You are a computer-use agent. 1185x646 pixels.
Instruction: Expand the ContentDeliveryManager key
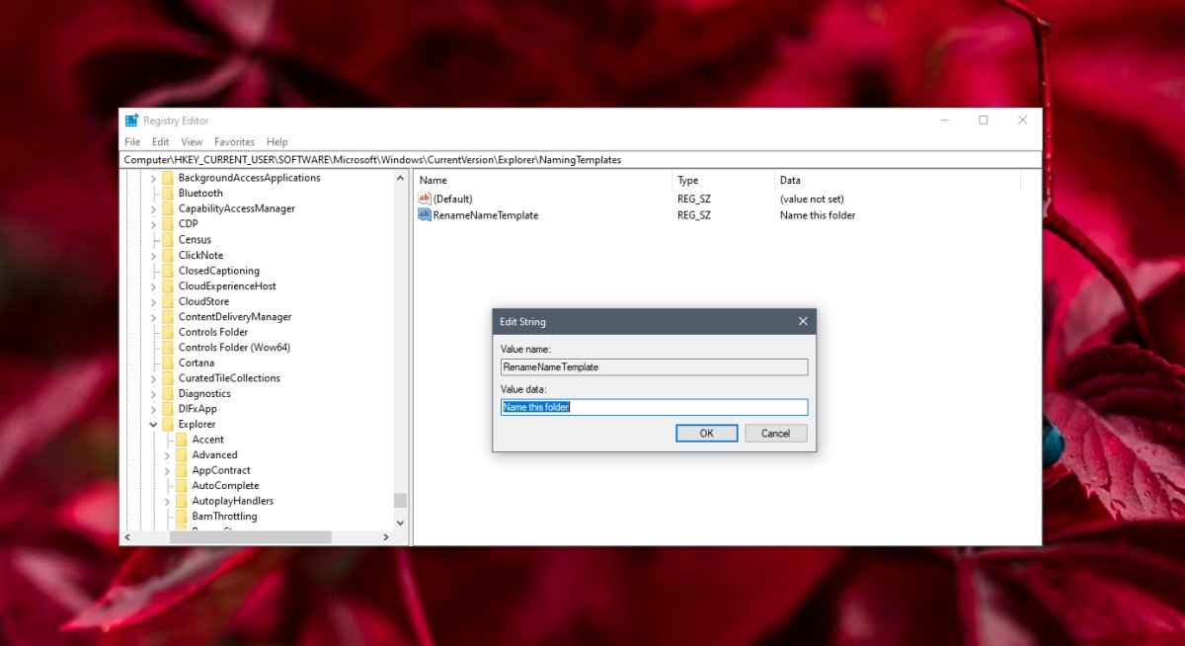tap(153, 316)
